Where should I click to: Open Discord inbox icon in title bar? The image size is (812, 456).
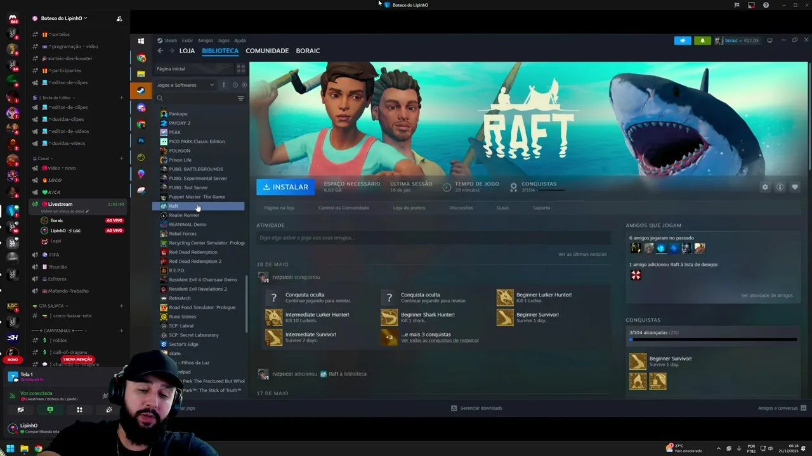point(751,5)
